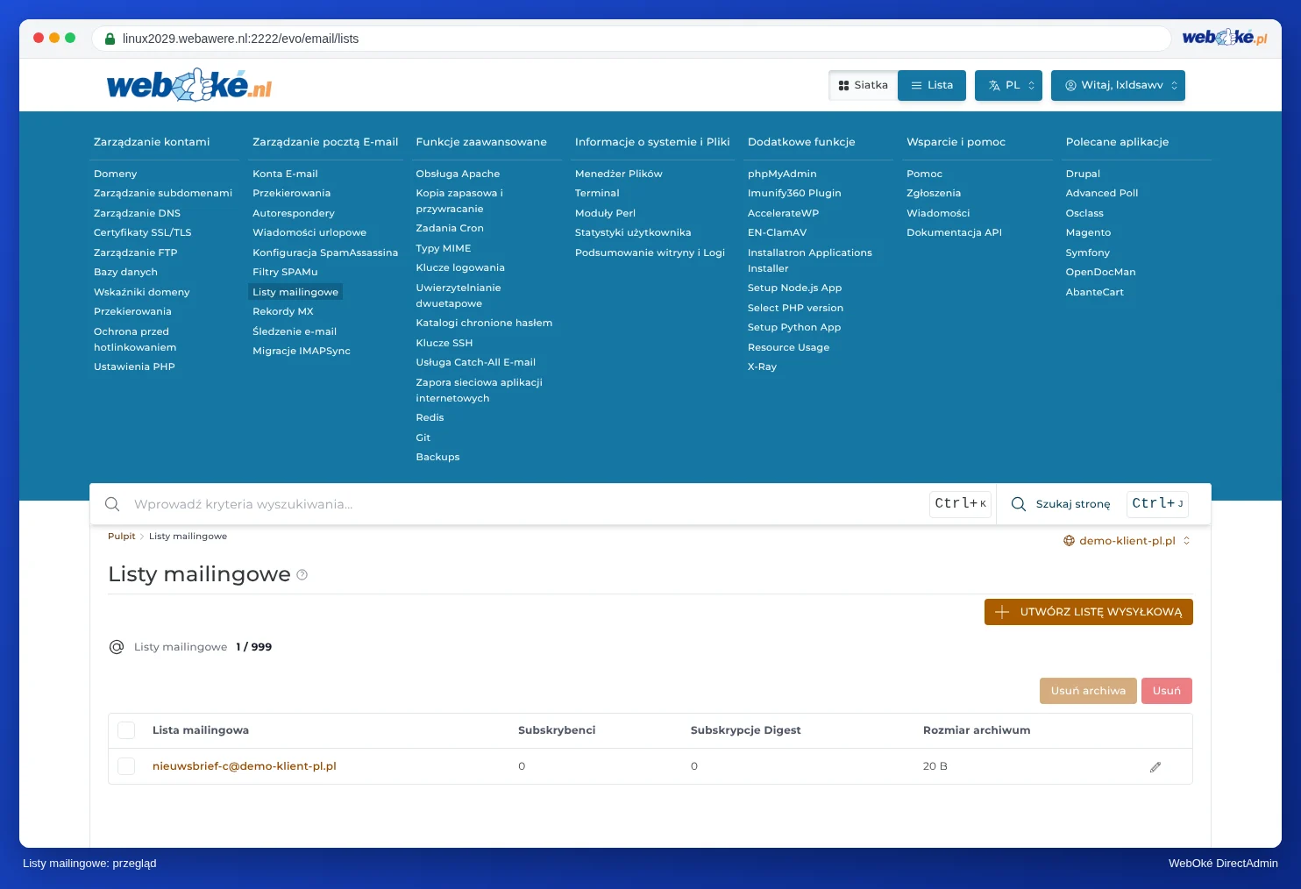Click the Pulpit breadcrumb link
Image resolution: width=1301 pixels, height=889 pixels.
tap(122, 537)
